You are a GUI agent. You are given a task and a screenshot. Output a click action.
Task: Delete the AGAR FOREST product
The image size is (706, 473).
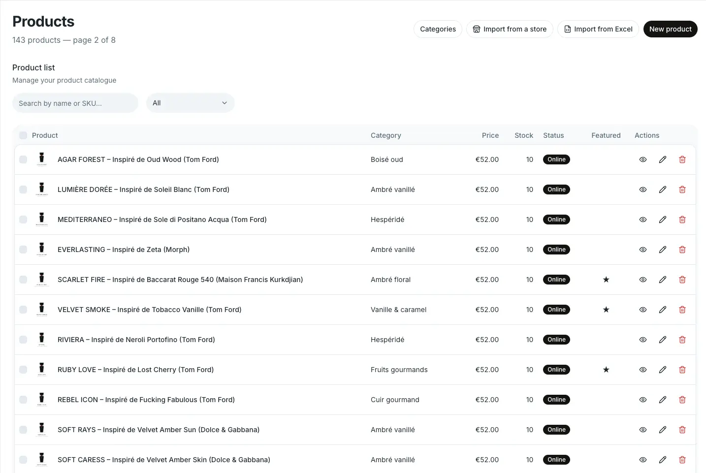click(x=682, y=159)
